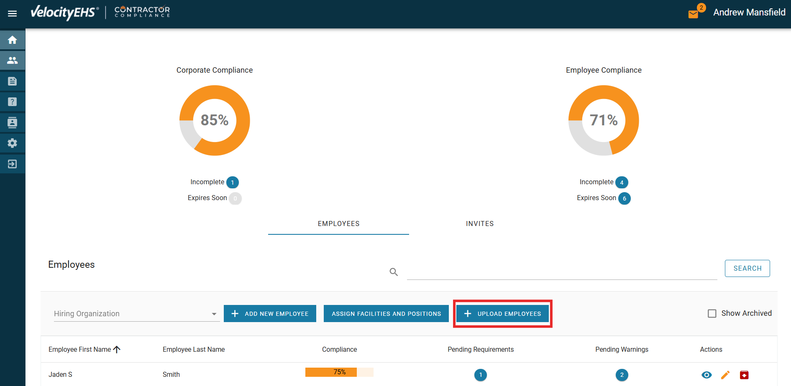Image resolution: width=791 pixels, height=386 pixels.
Task: Switch to the Invites tab
Action: pos(479,224)
